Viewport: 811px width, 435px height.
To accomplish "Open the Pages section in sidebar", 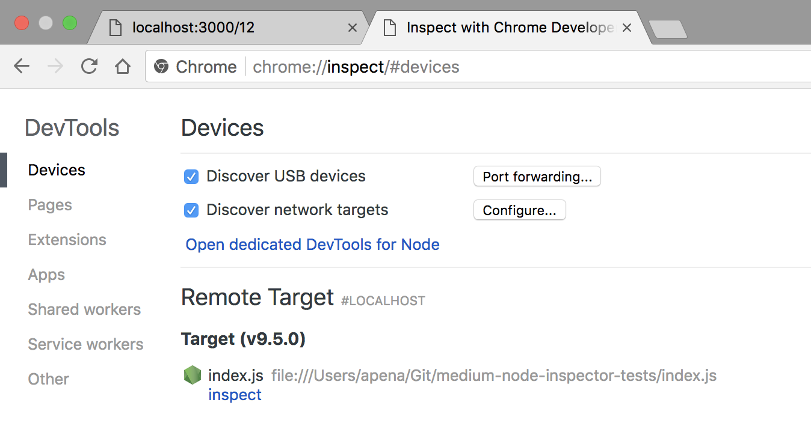I will click(x=50, y=205).
